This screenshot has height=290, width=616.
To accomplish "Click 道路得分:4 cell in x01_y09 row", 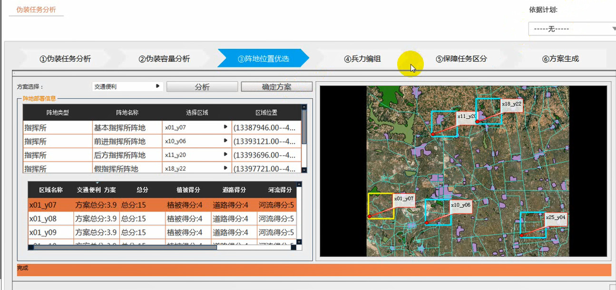I will [x=234, y=233].
